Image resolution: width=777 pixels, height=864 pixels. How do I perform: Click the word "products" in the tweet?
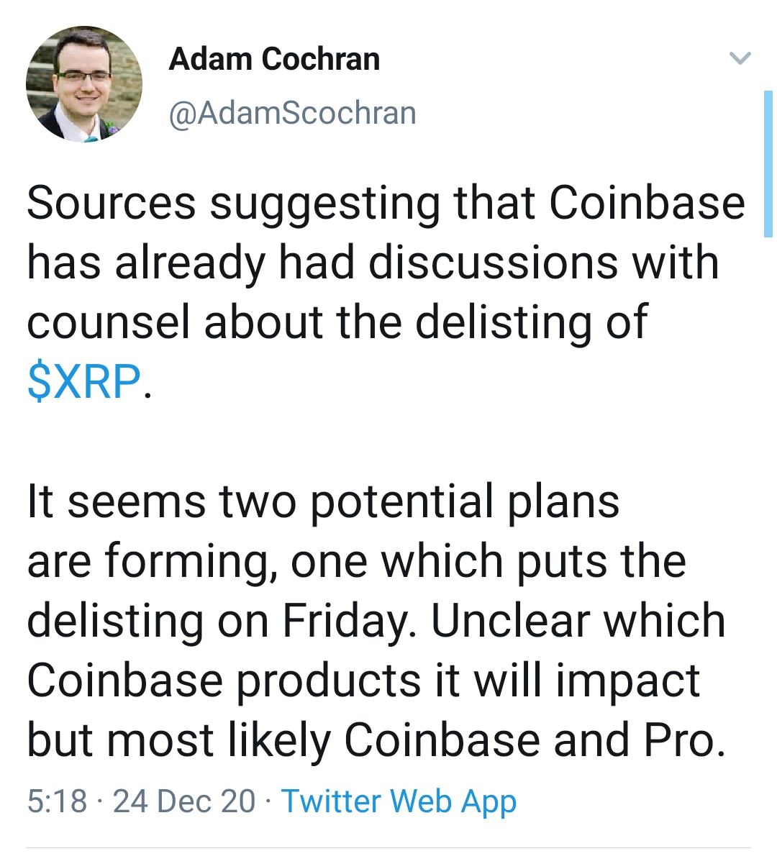328,681
